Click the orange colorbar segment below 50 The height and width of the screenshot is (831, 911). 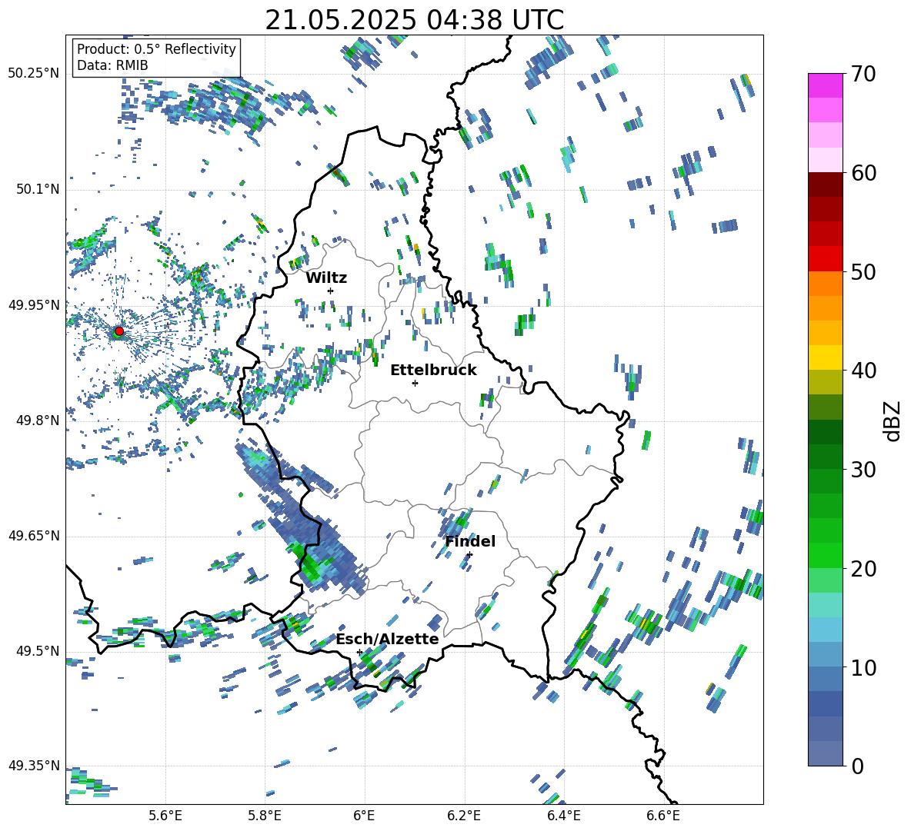tap(825, 284)
